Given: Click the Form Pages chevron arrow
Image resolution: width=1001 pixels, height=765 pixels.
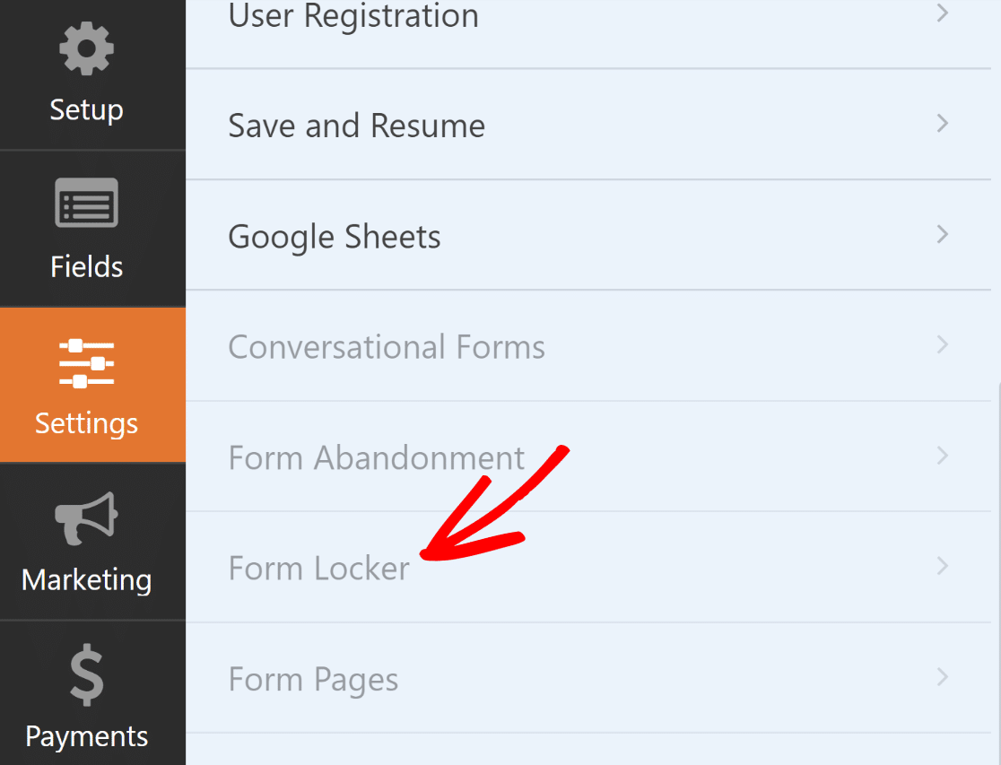Looking at the screenshot, I should pyautogui.click(x=943, y=677).
